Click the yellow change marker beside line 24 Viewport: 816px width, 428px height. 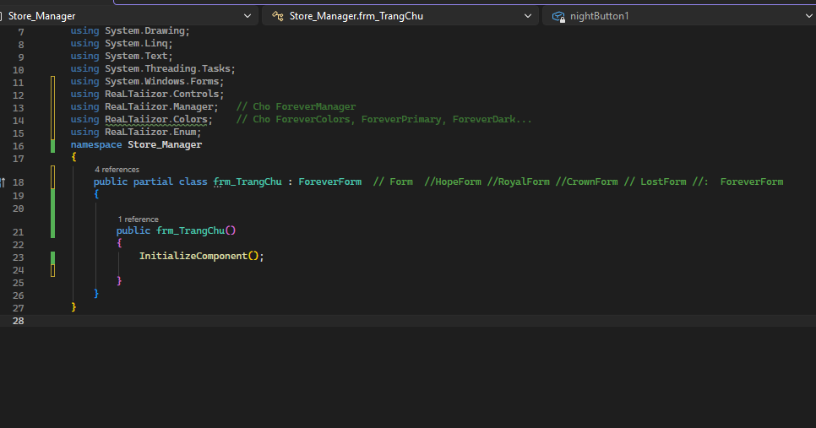52,270
